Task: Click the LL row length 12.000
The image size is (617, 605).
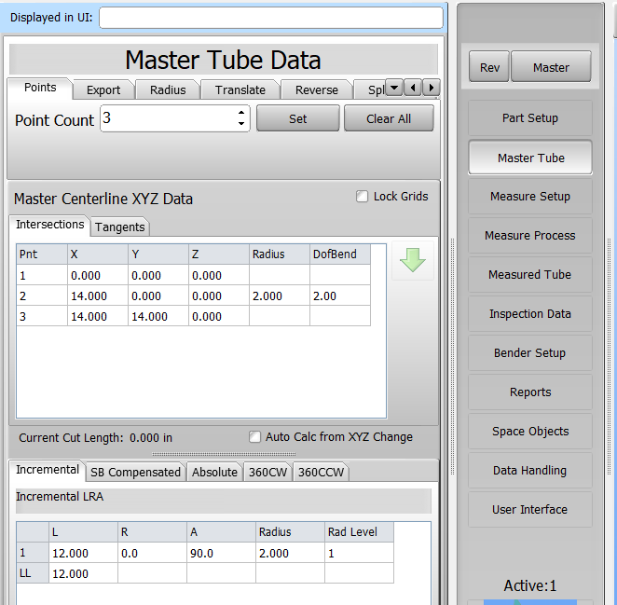Action: (x=84, y=573)
